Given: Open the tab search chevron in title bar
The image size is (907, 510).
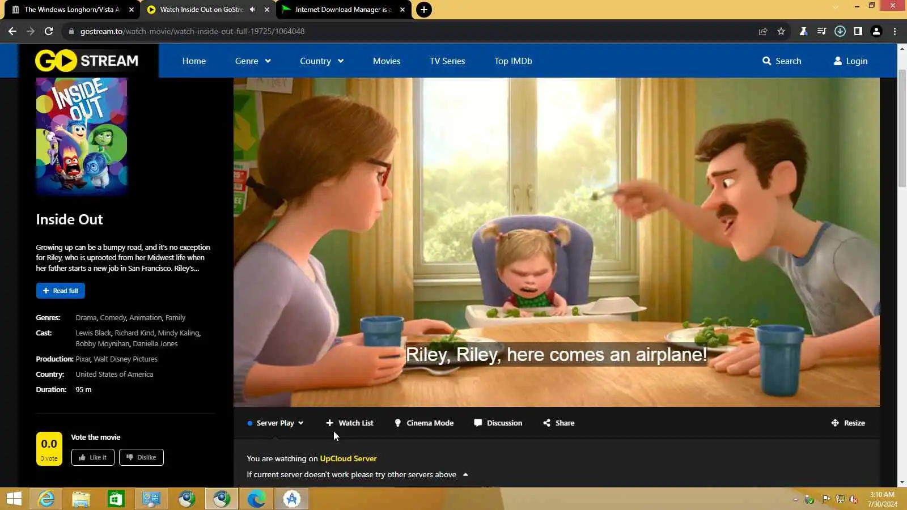Looking at the screenshot, I should pyautogui.click(x=835, y=7).
